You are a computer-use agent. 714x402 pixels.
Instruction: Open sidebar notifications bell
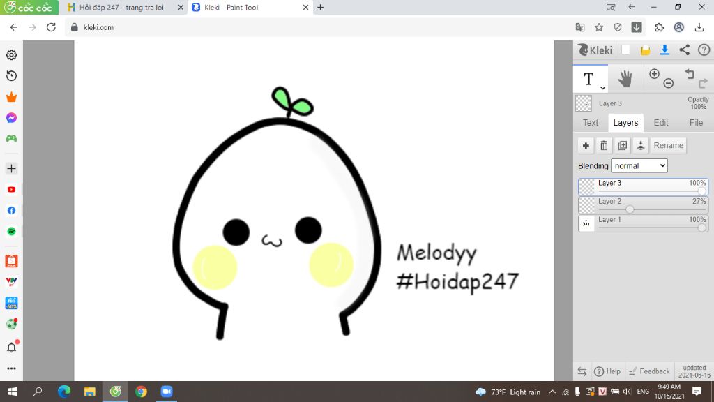[11, 348]
